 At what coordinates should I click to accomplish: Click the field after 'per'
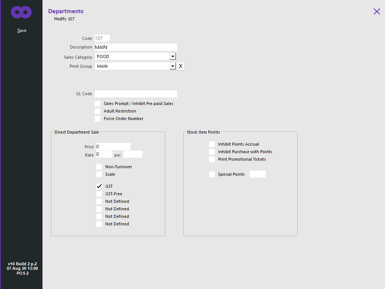pyautogui.click(x=133, y=154)
